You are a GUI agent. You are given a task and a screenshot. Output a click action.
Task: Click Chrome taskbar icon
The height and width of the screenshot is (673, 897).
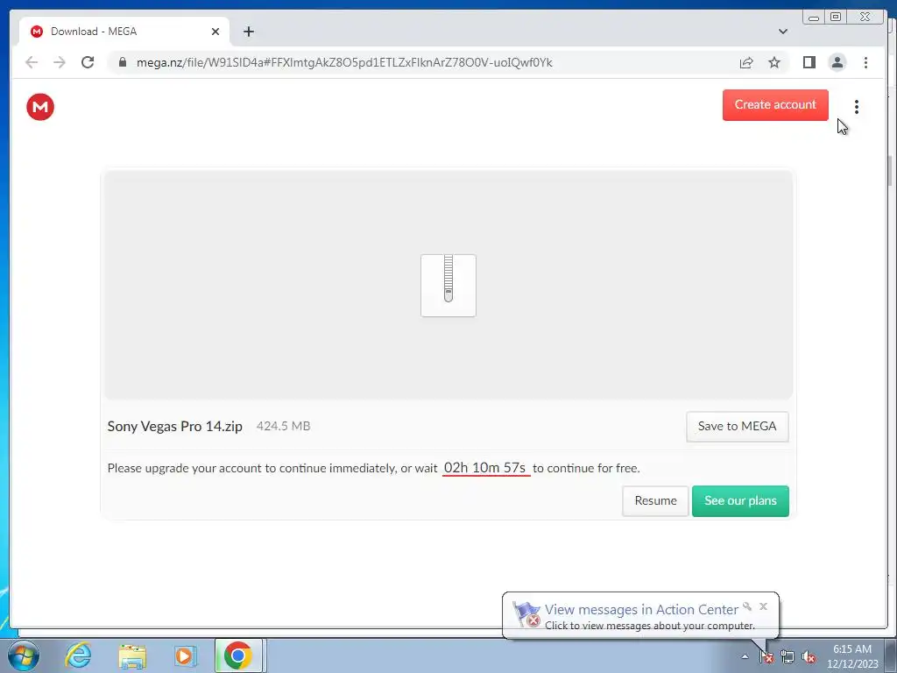point(238,655)
